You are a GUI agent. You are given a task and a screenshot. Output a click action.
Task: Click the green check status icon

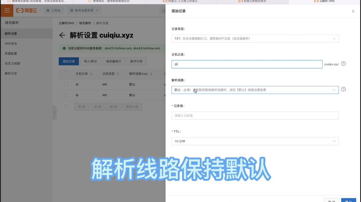[64, 48]
